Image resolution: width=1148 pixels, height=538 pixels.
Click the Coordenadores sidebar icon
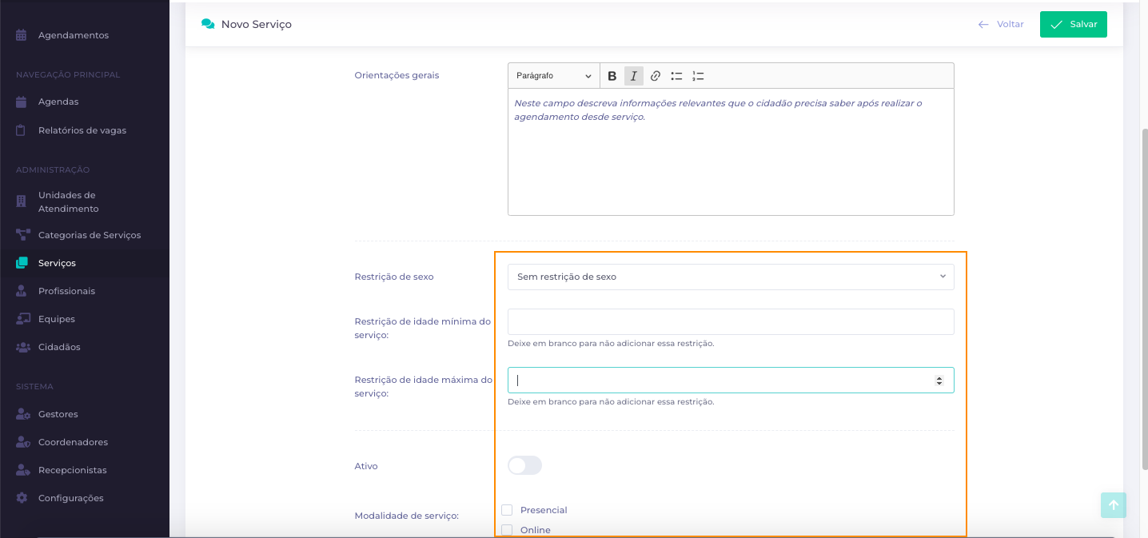[x=22, y=442]
